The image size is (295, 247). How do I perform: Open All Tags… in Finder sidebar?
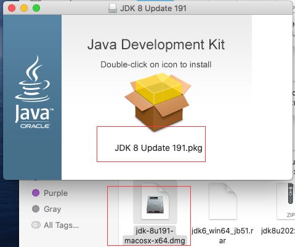[x=55, y=225]
